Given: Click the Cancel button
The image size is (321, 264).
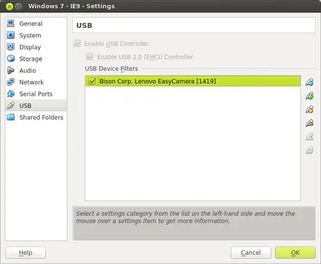Looking at the screenshot, I should [251, 252].
